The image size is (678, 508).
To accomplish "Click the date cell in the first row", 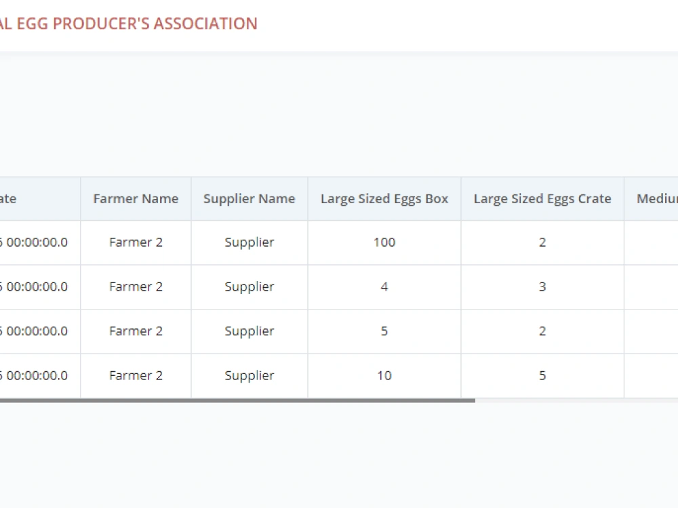I will (40, 242).
